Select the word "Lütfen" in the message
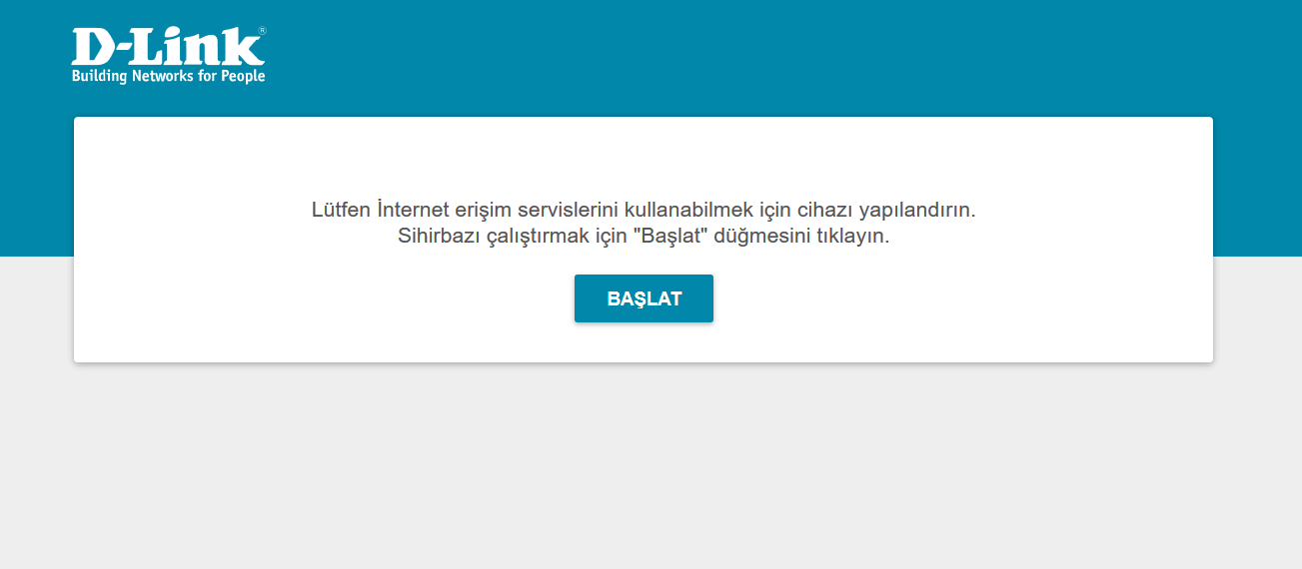This screenshot has height=569, width=1302. pyautogui.click(x=342, y=211)
